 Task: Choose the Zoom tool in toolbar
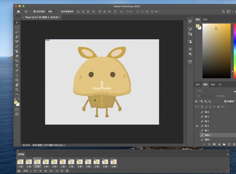17,89
